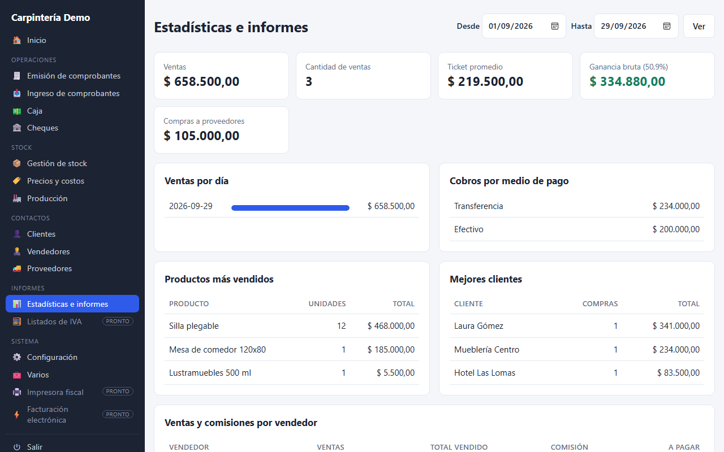Open the Desde date calendar picker

555,26
